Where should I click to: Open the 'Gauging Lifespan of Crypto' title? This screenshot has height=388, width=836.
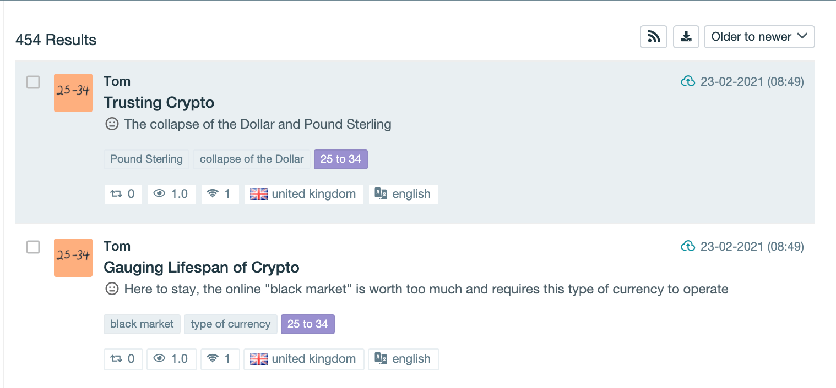click(x=201, y=268)
